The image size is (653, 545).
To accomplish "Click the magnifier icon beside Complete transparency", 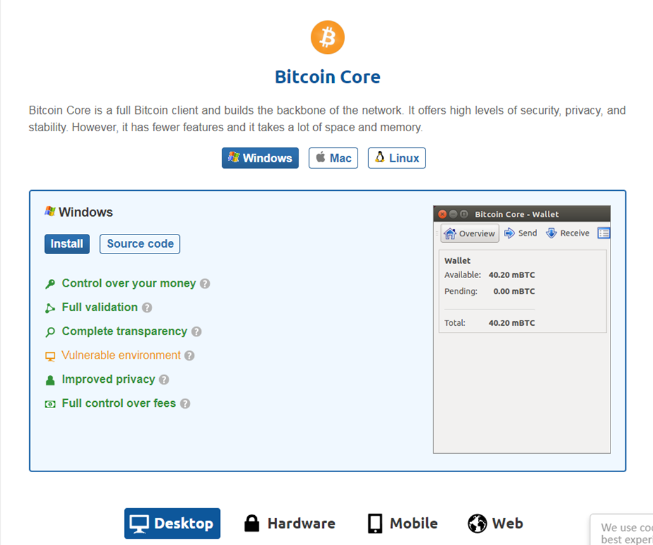I will point(50,332).
